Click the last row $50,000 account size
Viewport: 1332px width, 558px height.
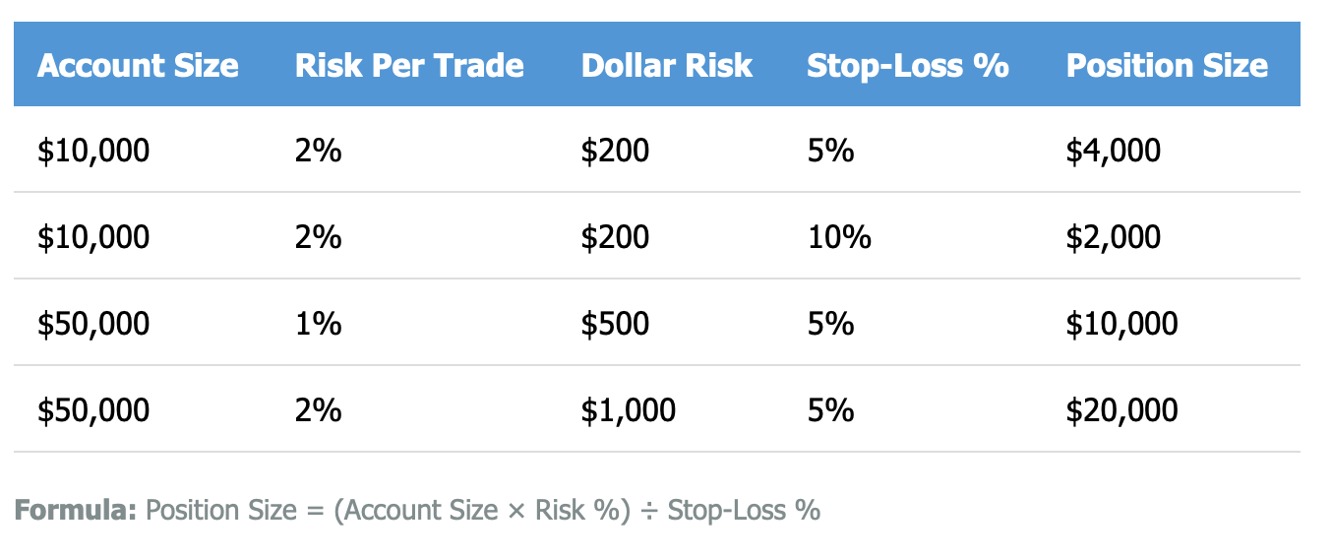coord(93,410)
